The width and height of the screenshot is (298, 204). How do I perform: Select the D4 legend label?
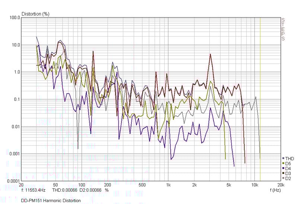[288, 168]
